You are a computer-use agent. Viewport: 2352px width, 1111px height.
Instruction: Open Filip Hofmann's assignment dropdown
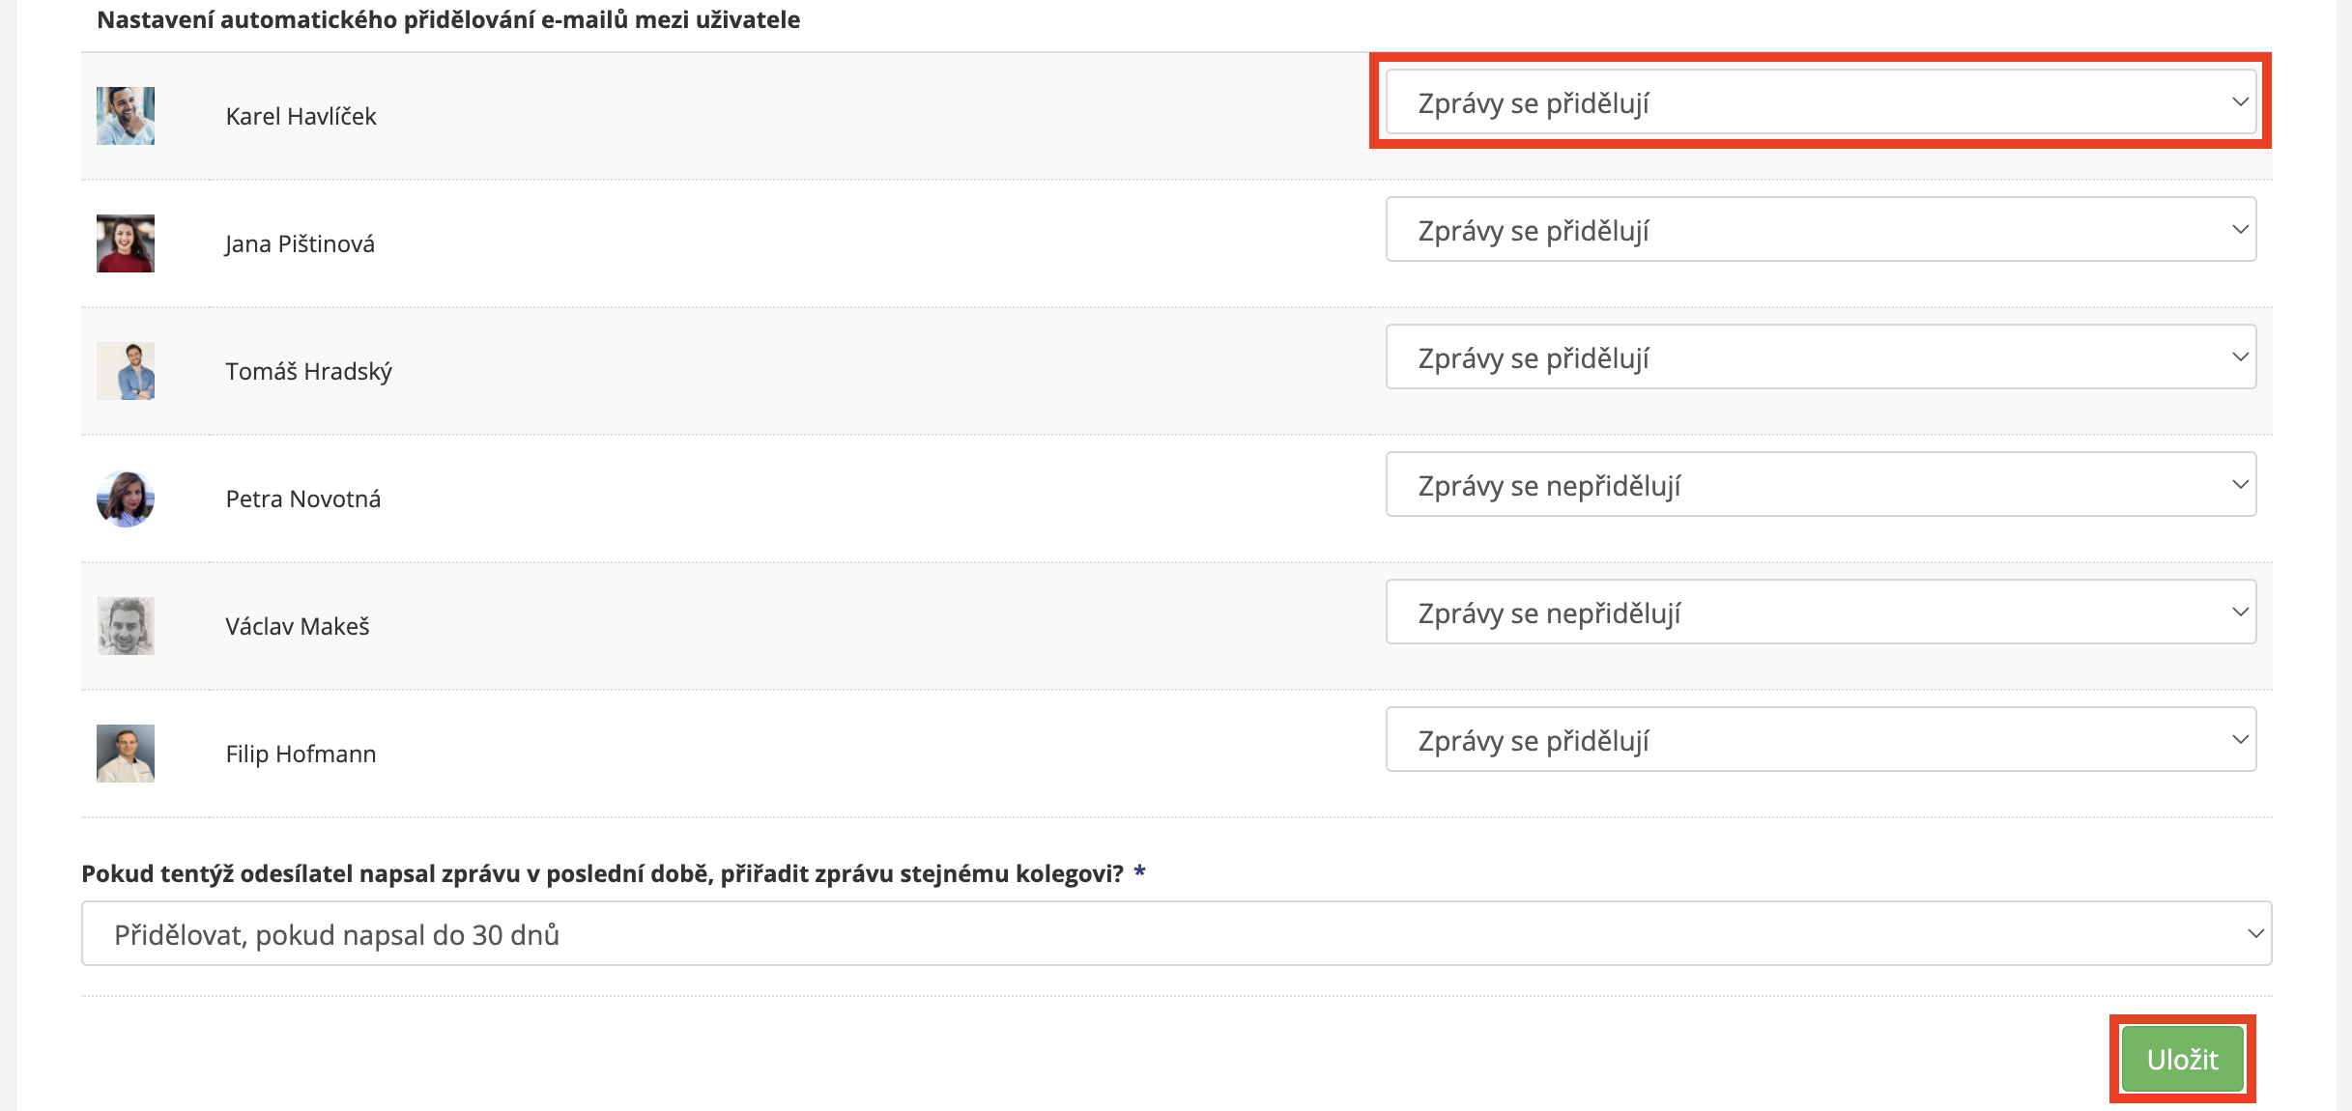click(x=1821, y=740)
